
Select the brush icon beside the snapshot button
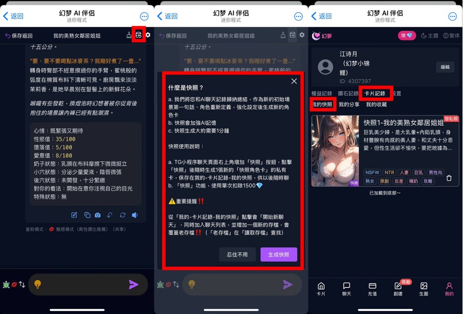click(x=129, y=35)
